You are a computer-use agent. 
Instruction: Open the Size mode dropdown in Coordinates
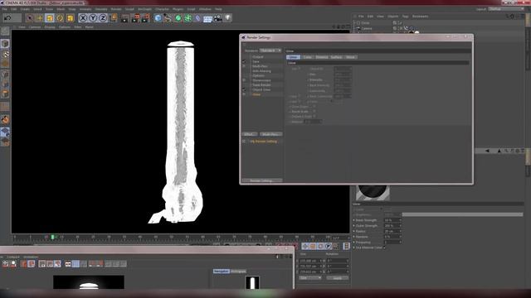pos(310,278)
